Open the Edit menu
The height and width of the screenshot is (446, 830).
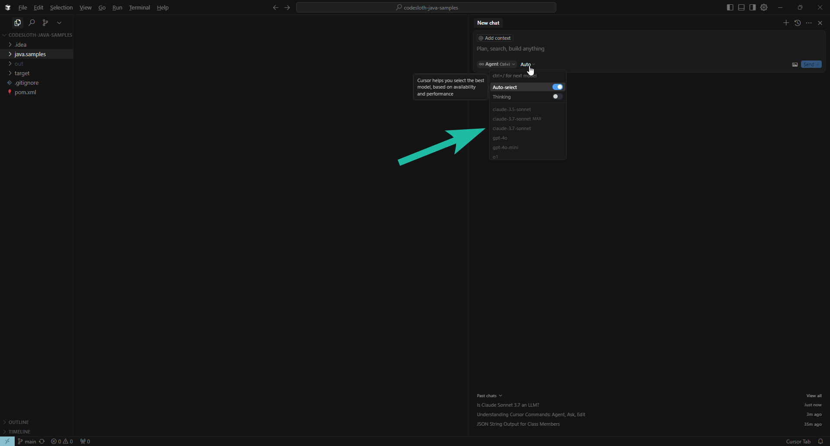pos(38,7)
